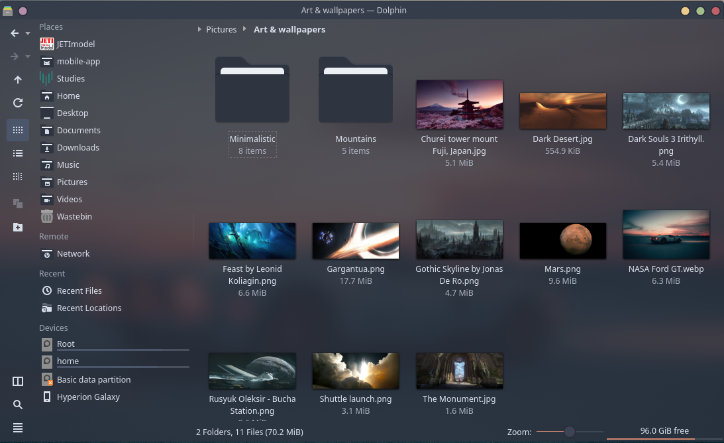Select the Mountains folder
Viewport: 724px width, 443px height.
(x=356, y=90)
